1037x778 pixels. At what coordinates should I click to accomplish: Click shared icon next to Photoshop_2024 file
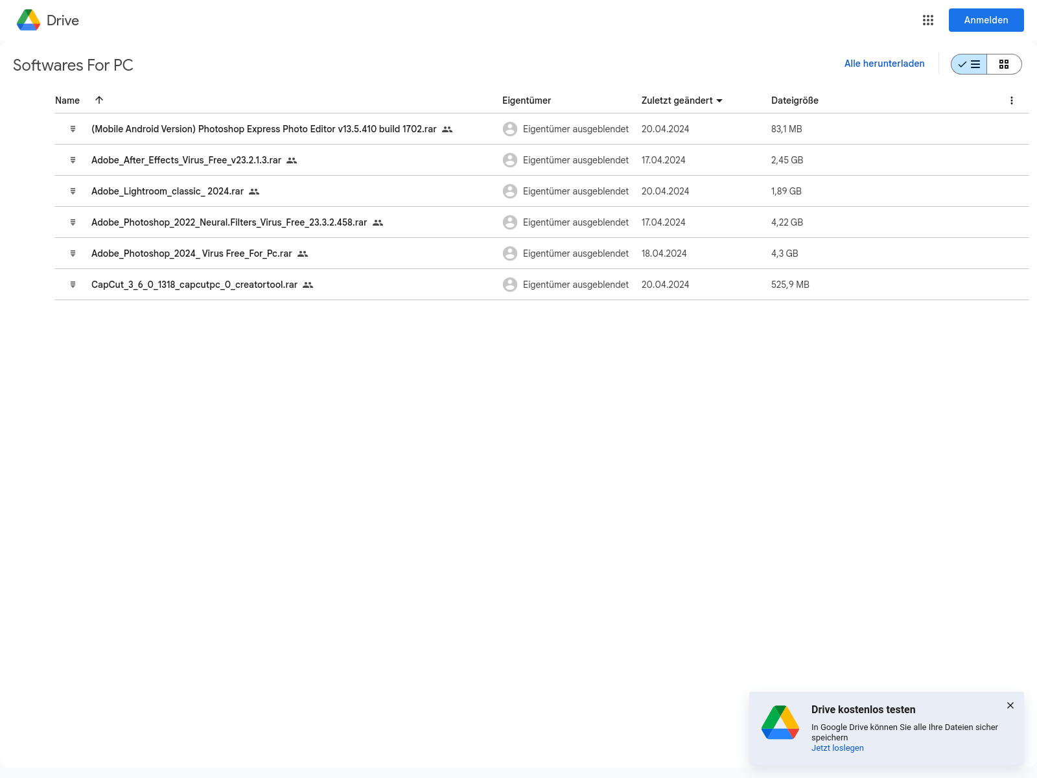click(303, 254)
